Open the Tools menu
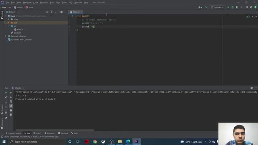 pos(64,3)
